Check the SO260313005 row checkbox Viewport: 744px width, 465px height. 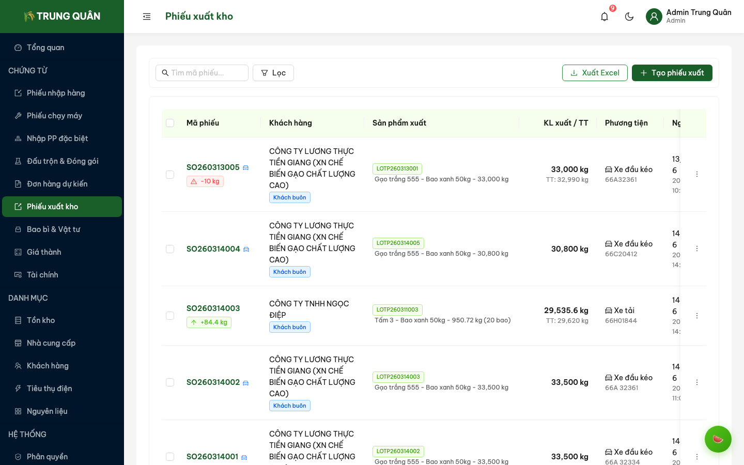pyautogui.click(x=170, y=175)
